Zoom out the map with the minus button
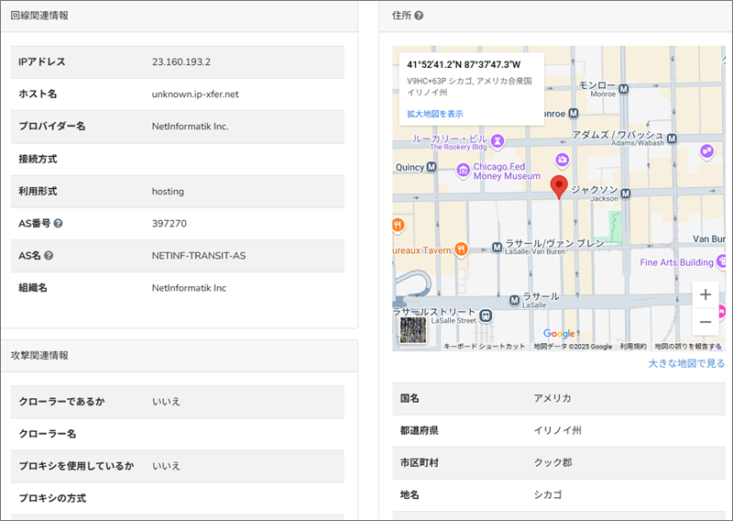This screenshot has width=733, height=521. pos(706,322)
